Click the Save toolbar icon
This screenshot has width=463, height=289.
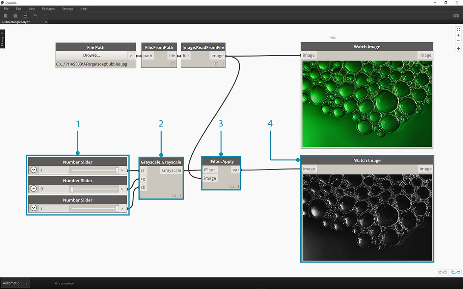[x=25, y=15]
